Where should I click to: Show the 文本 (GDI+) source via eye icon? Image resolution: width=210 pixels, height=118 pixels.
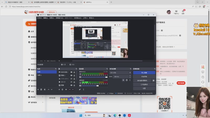coord(71,79)
